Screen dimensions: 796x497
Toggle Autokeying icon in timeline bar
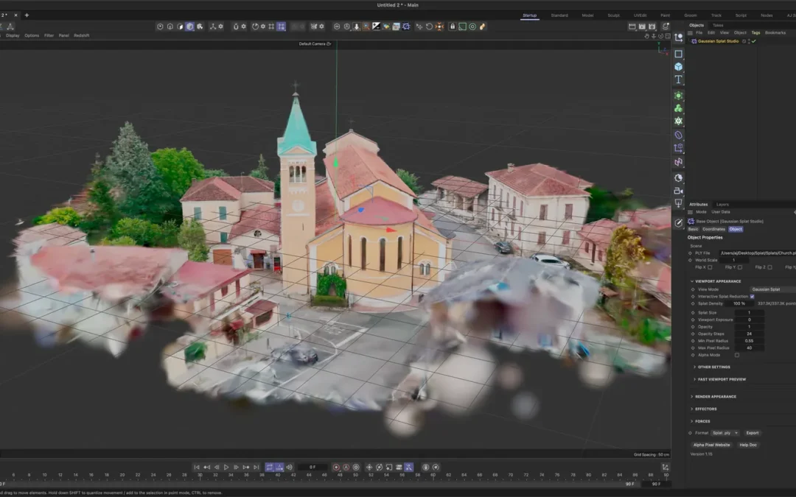click(346, 467)
